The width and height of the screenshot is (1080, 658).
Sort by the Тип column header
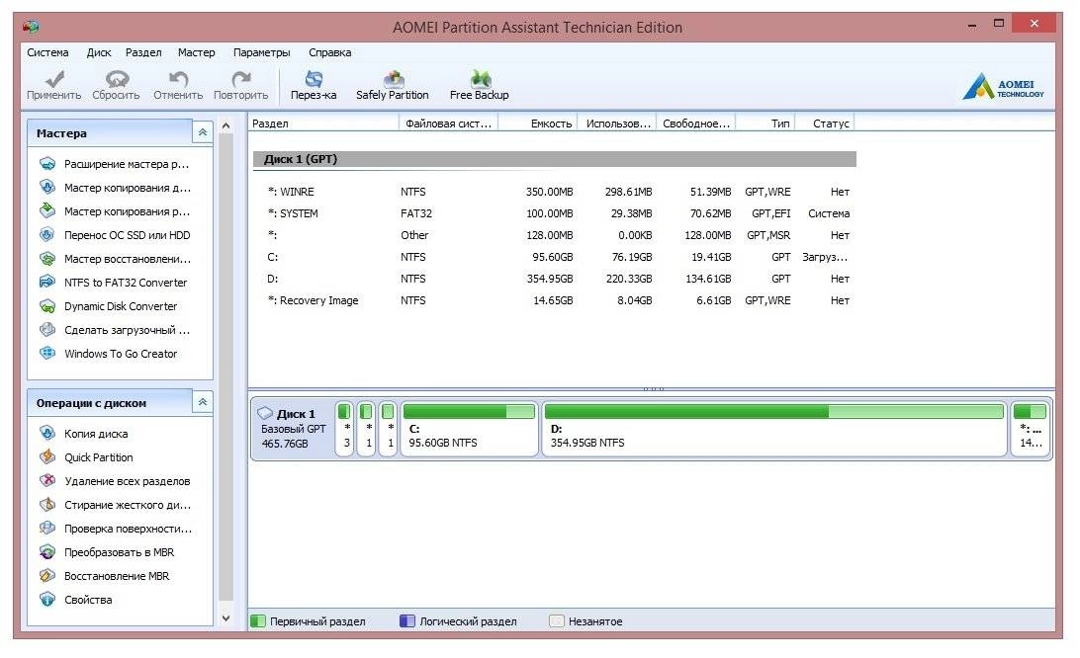click(x=765, y=123)
